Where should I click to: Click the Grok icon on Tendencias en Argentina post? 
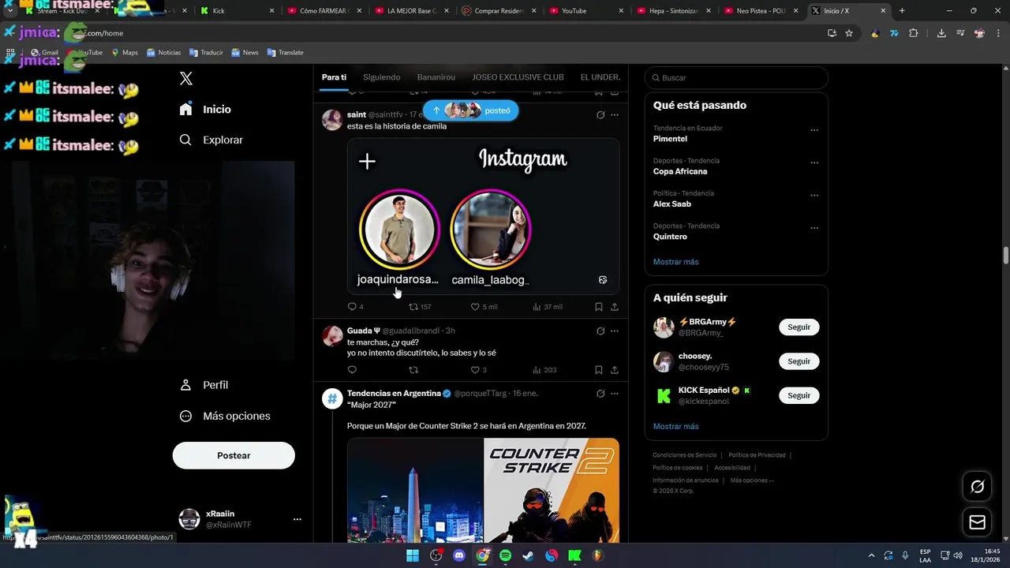pos(600,394)
